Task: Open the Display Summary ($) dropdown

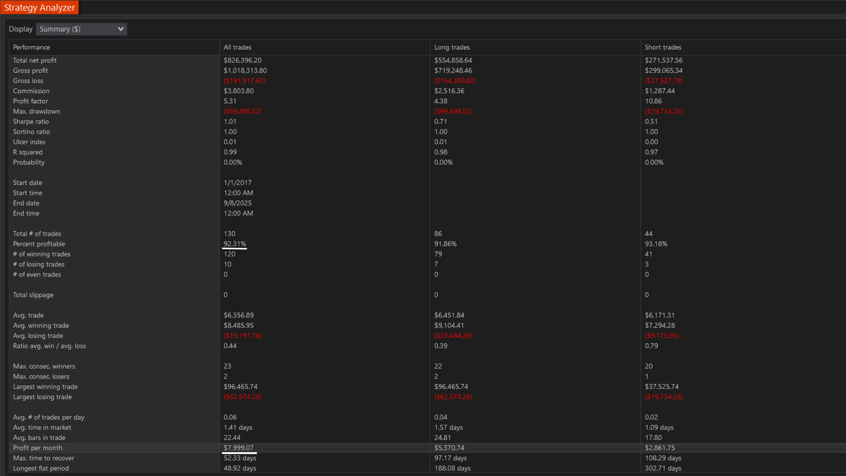Action: coord(81,29)
